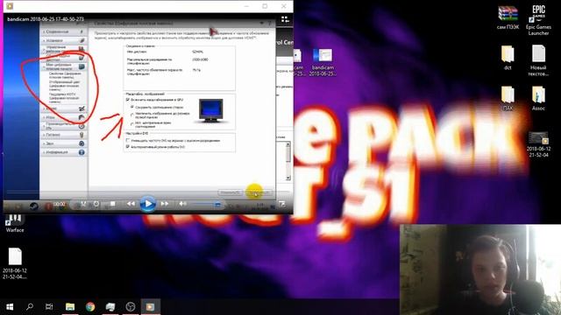Viewport: 561px width, 315px height.
Task: Click the monitor preview image in Catalyst
Action: [x=211, y=111]
